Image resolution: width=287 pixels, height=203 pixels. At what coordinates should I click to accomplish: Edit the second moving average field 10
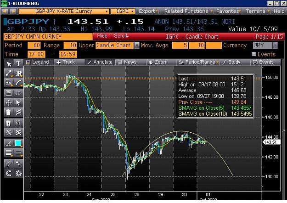pos(197,45)
